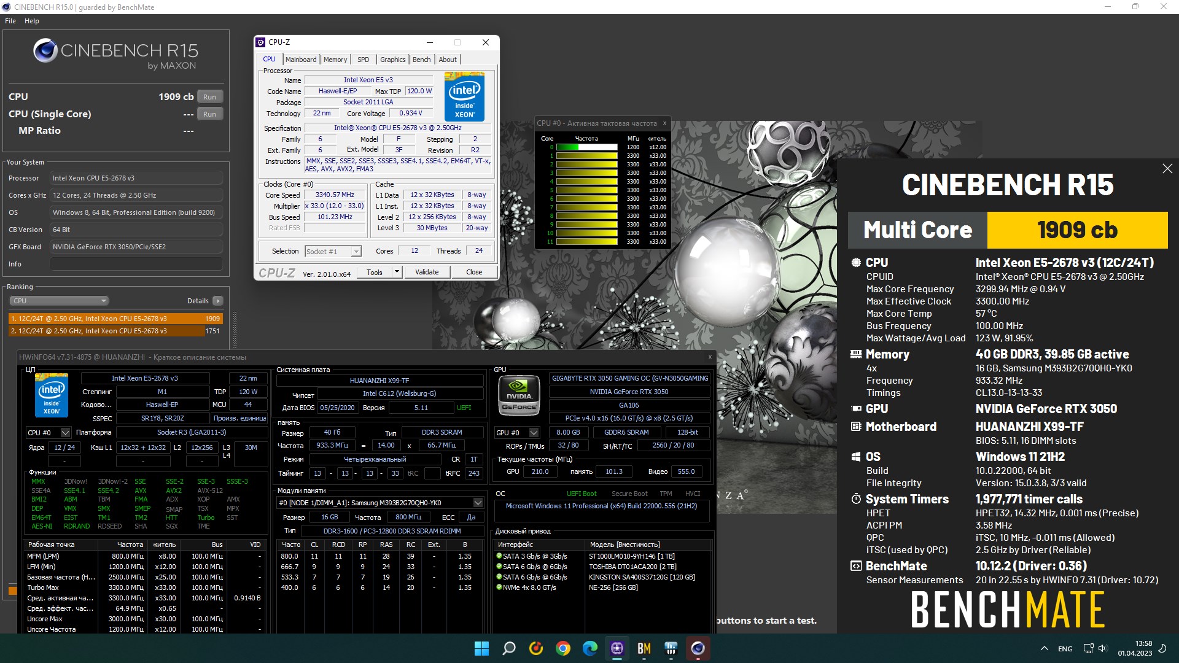The width and height of the screenshot is (1179, 663).
Task: Click CPU-Z Core Speed 3340.57 MHz value
Action: (x=335, y=195)
